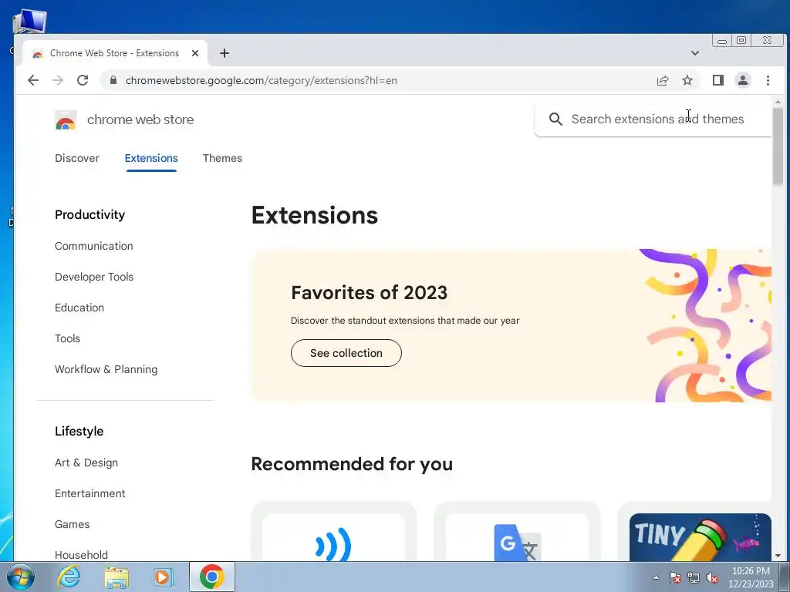This screenshot has width=790, height=592.
Task: Open the Tools category
Action: pyautogui.click(x=68, y=338)
